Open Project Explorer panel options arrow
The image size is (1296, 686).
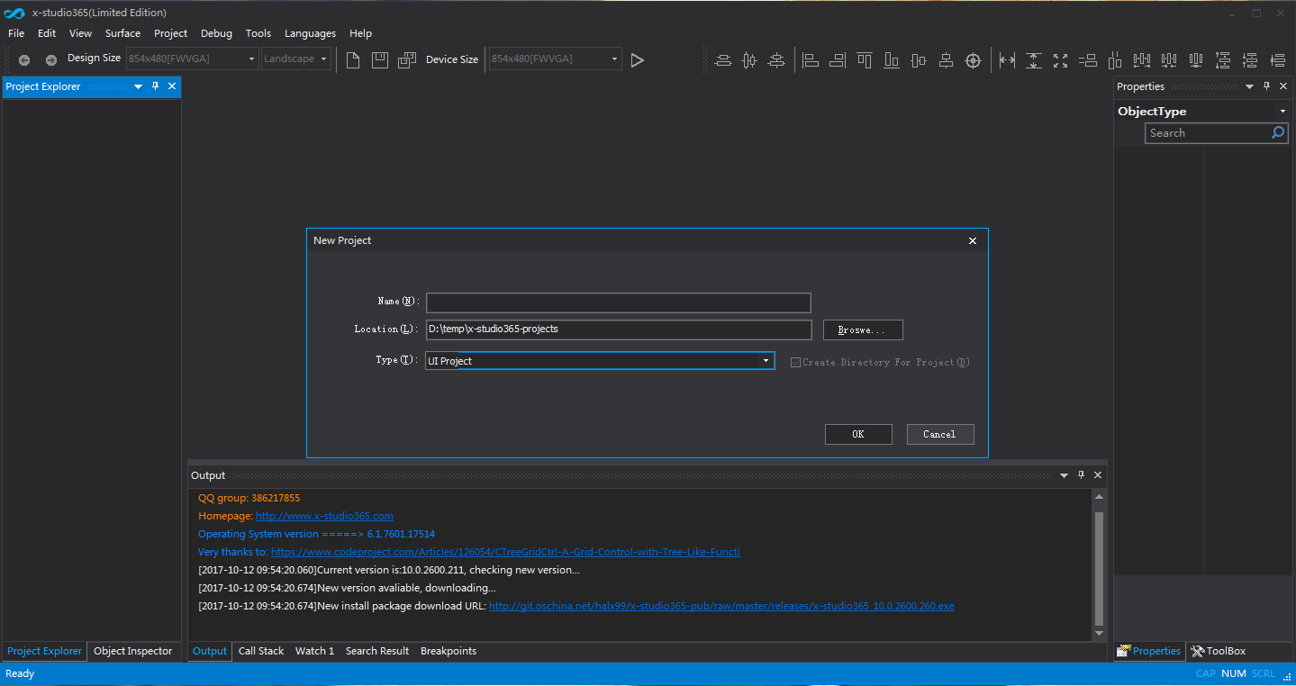point(138,86)
